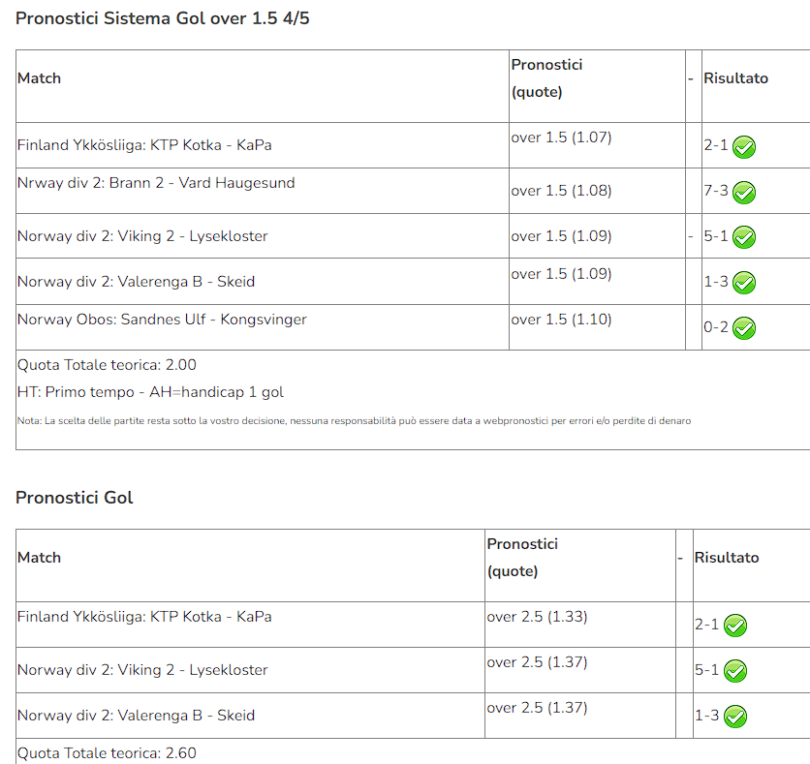
Task: Click green checkmark beside 5-1 in Pronostici Gol table
Action: pos(735,671)
